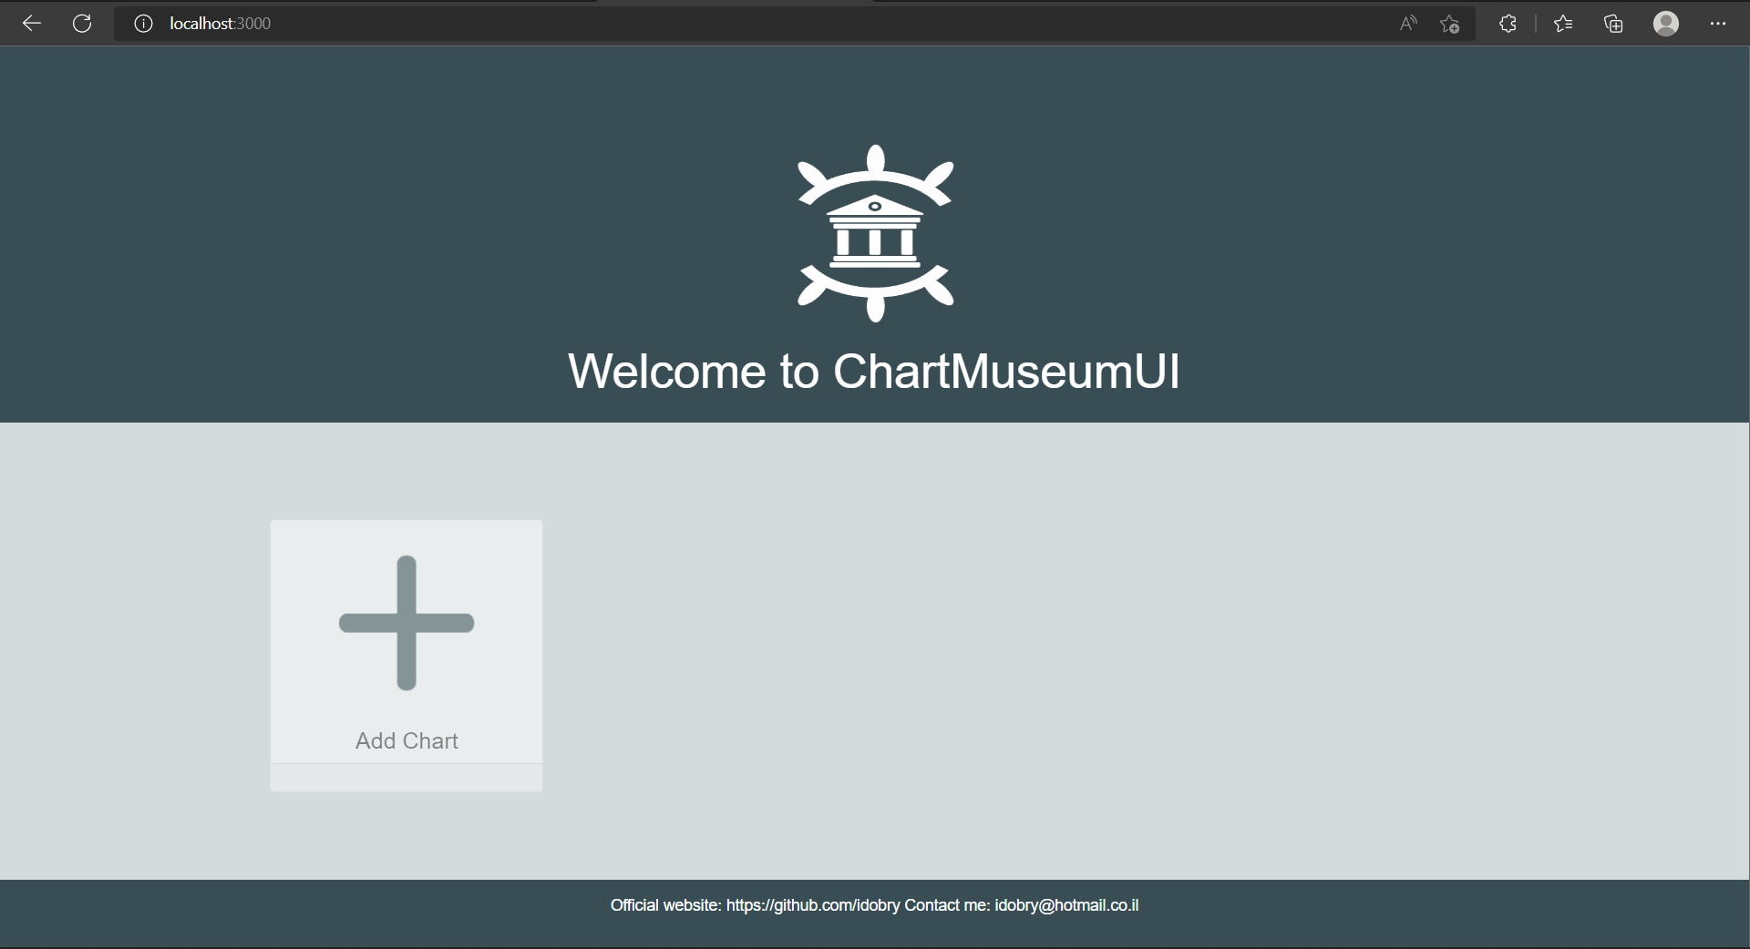
Task: Select the Add Chart card
Action: 406,654
